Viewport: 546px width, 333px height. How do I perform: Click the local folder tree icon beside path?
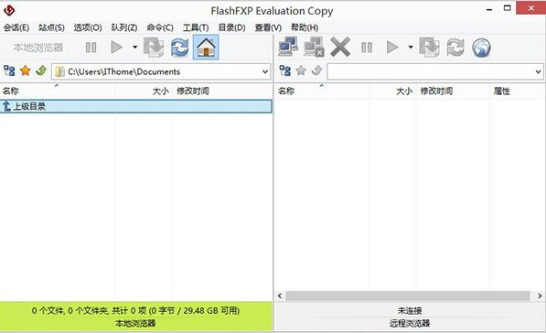pos(9,71)
